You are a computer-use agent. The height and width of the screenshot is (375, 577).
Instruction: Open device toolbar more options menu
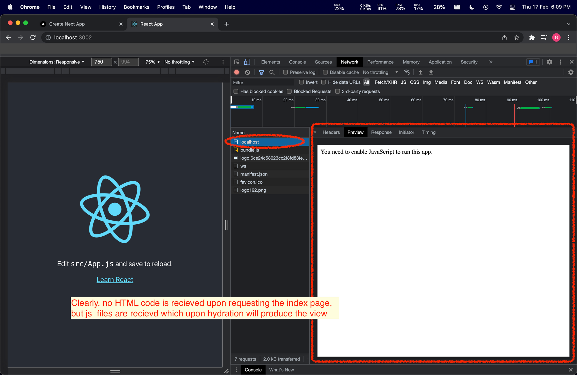tap(223, 62)
